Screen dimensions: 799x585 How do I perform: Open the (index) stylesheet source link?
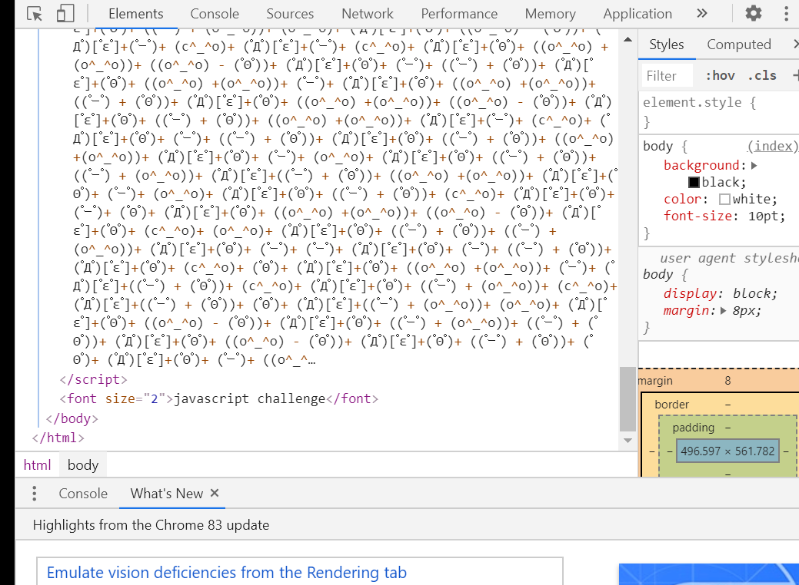point(773,146)
